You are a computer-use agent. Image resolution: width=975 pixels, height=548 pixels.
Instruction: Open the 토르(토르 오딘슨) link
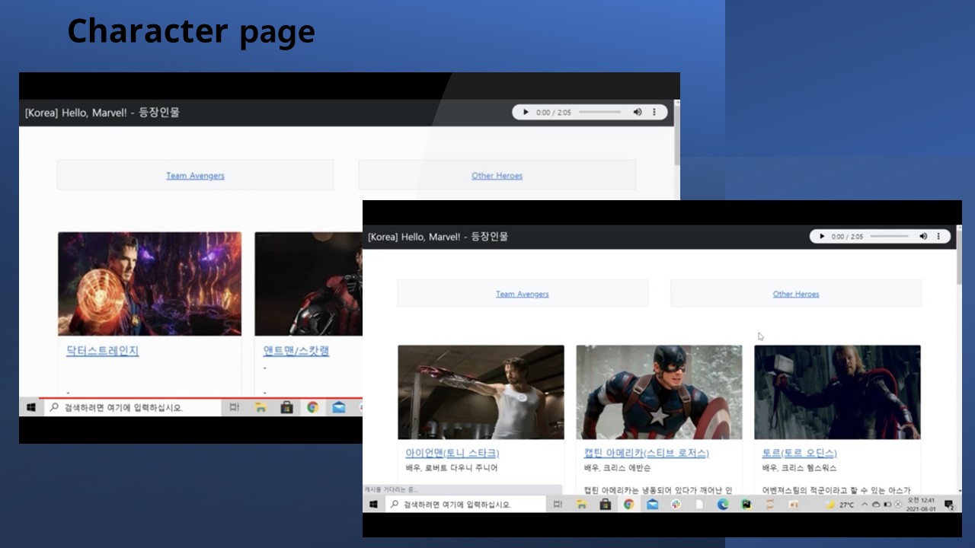point(800,454)
